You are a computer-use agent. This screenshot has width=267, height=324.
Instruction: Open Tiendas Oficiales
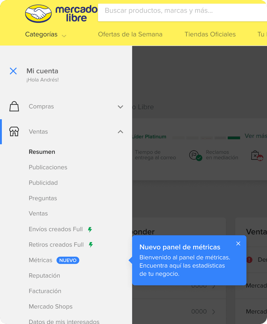pos(210,34)
